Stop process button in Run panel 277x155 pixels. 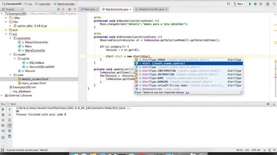3,115
